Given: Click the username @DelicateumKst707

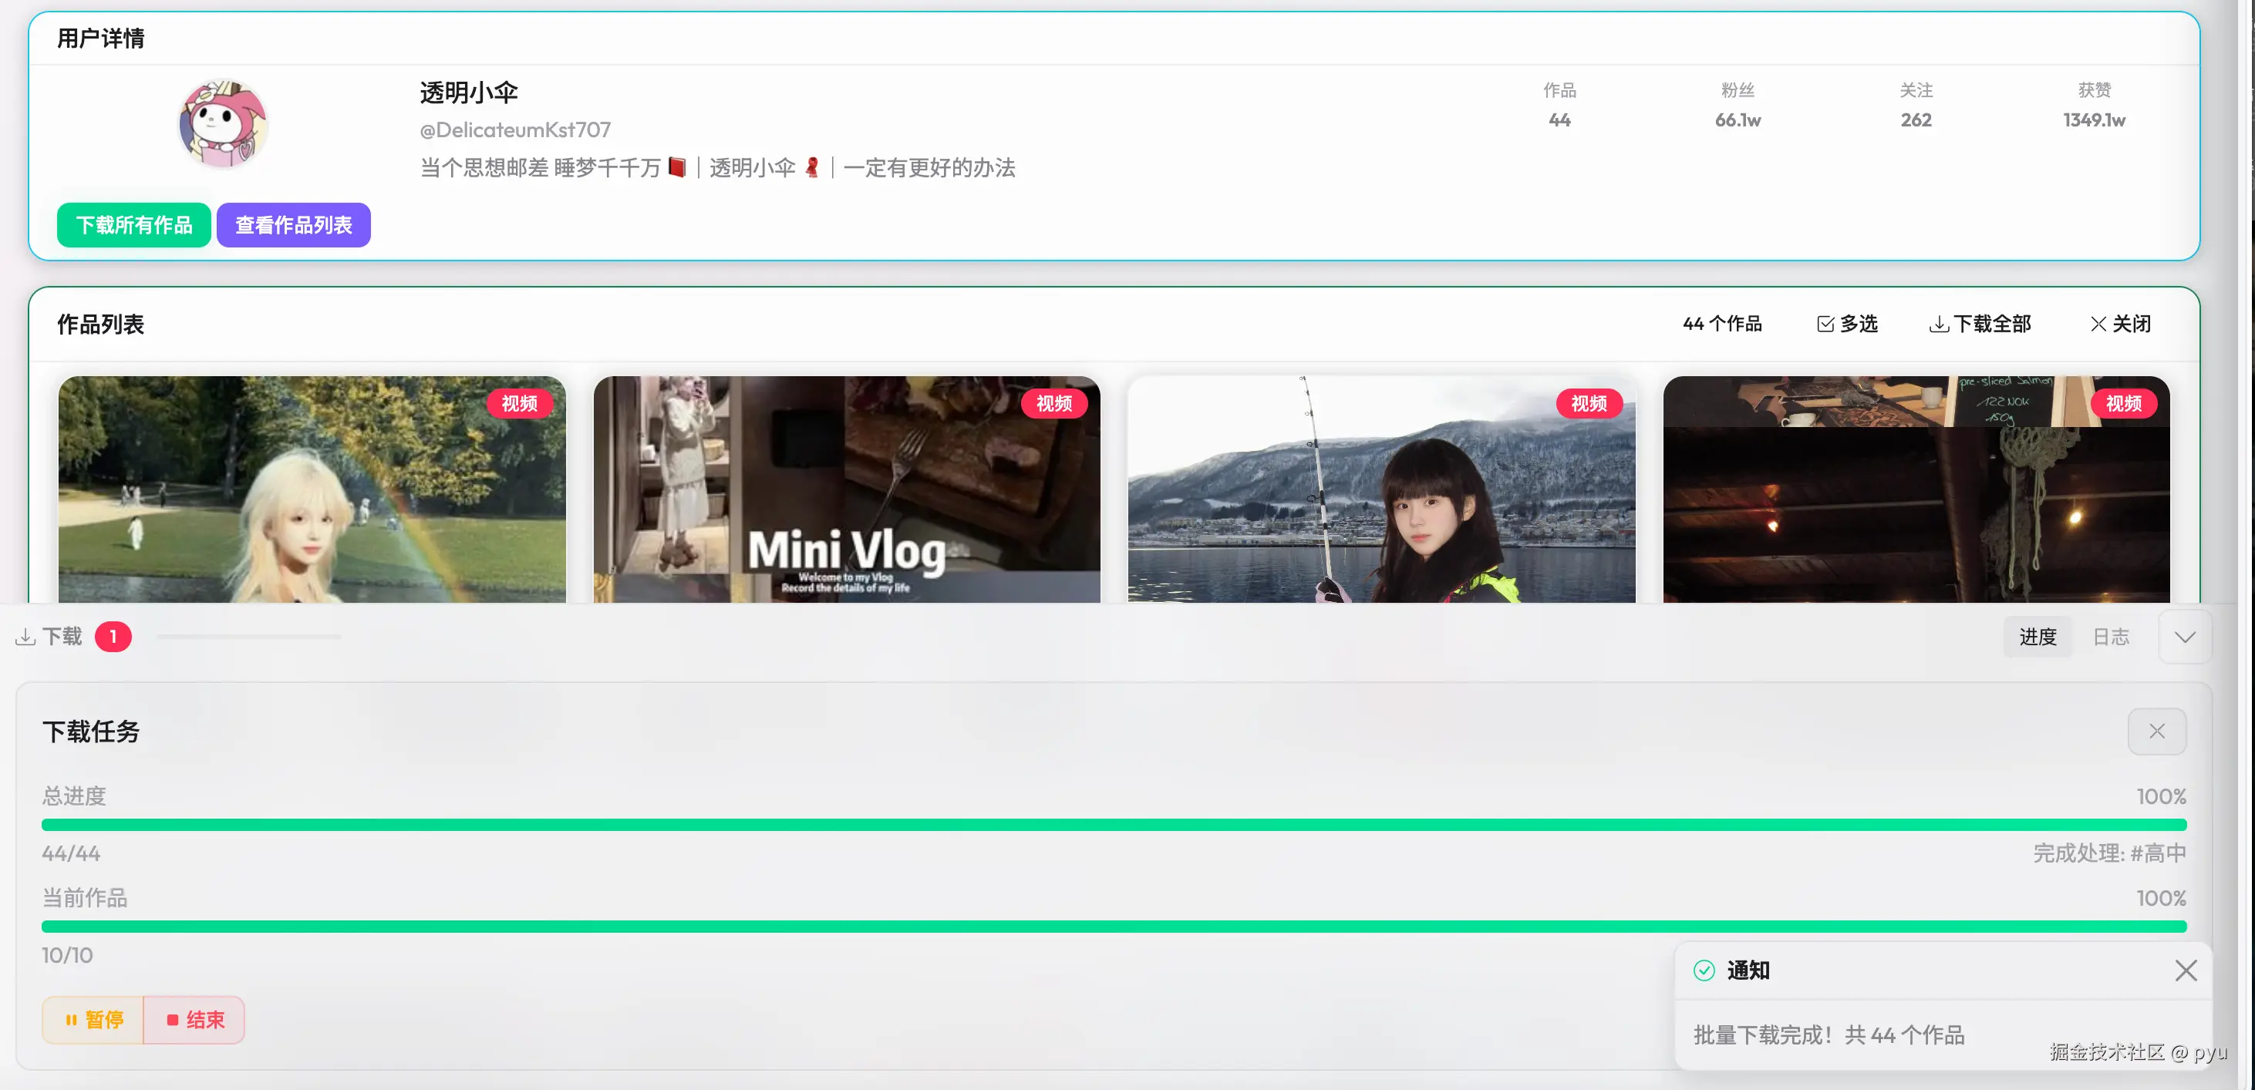Looking at the screenshot, I should [514, 129].
